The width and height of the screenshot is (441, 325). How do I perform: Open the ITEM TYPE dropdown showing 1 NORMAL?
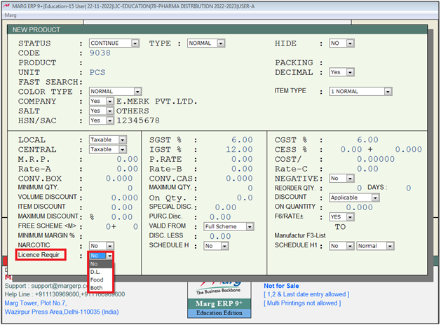(x=360, y=92)
